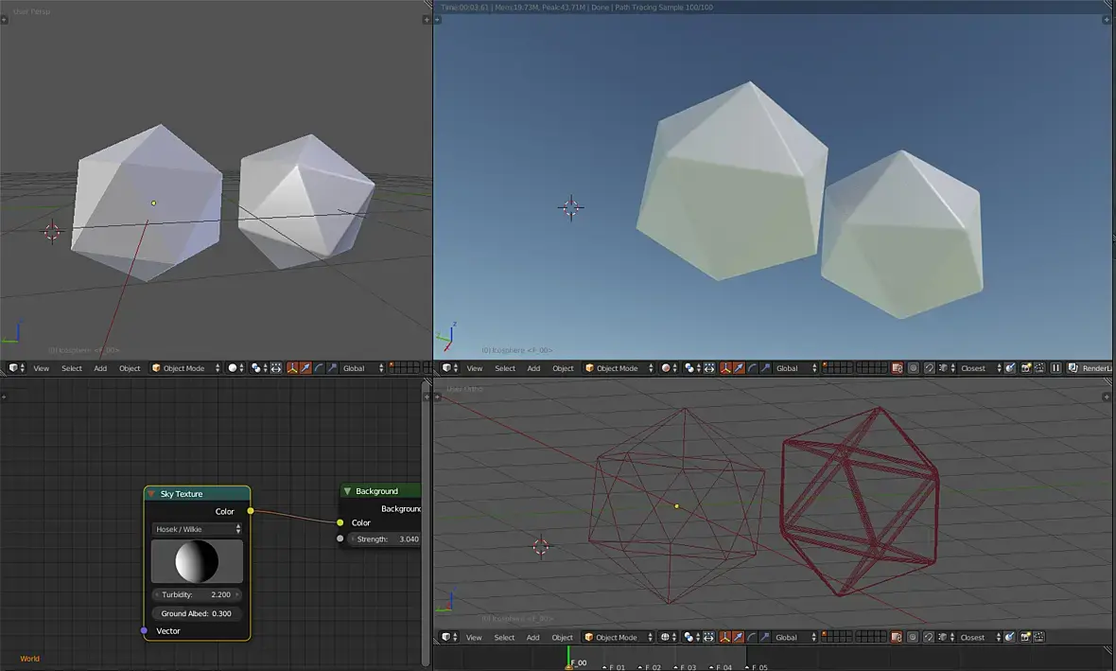Click the proportional editing icon in wireframe viewport
The width and height of the screenshot is (1116, 671).
pos(913,637)
